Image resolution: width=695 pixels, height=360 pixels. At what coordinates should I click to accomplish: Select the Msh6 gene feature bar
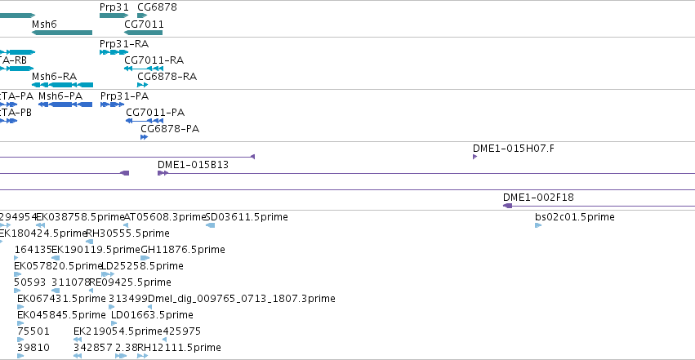62,33
